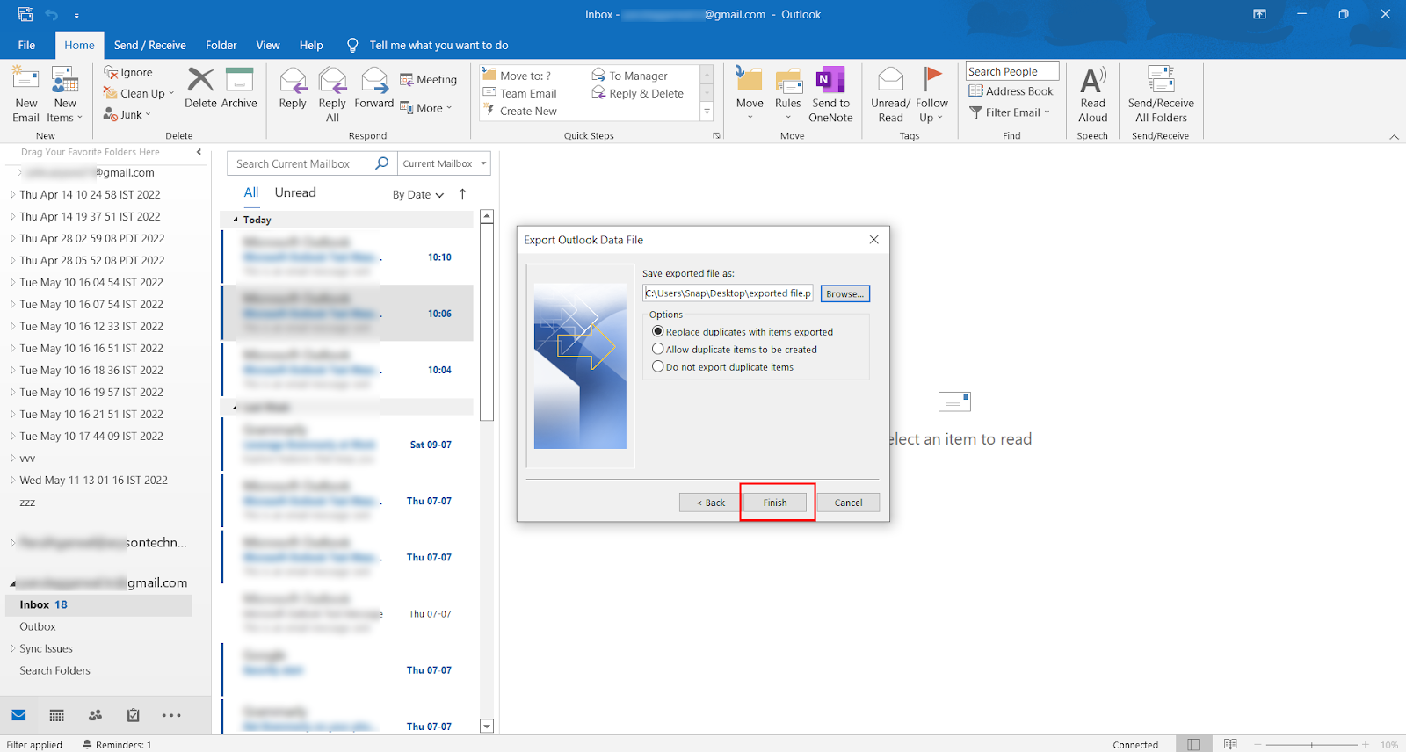Screen dimensions: 1406x752
Task: Switch to Reading view in status bar
Action: pyautogui.click(x=1230, y=744)
